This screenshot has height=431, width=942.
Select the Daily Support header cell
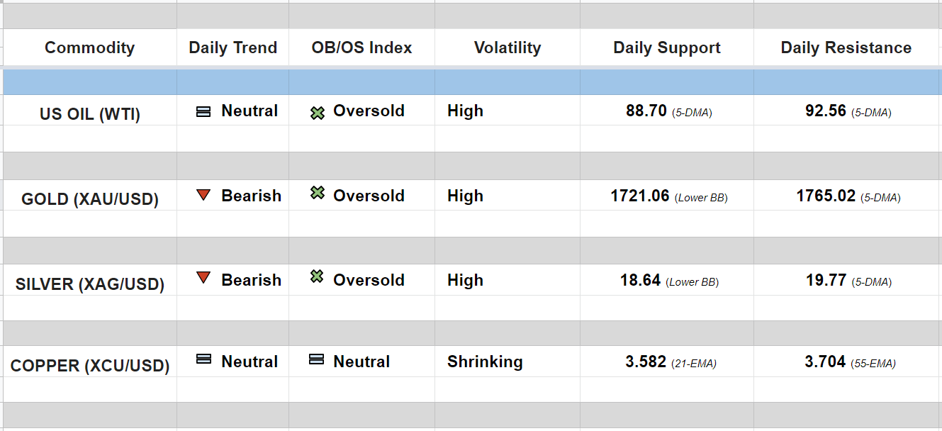[x=666, y=47]
